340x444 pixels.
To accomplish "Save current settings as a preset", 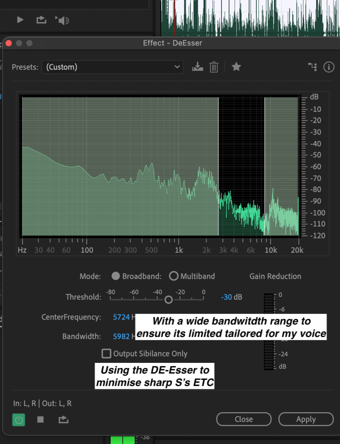I will point(197,67).
